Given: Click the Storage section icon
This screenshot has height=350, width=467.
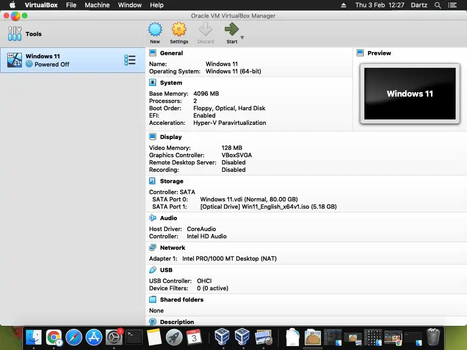Looking at the screenshot, I should [x=152, y=181].
